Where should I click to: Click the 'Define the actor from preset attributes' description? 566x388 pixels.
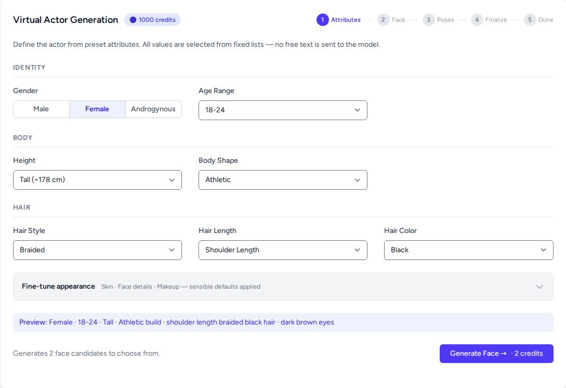196,44
